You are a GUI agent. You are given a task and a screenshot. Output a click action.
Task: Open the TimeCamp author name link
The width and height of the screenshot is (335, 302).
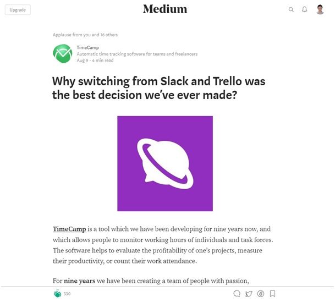(x=88, y=48)
